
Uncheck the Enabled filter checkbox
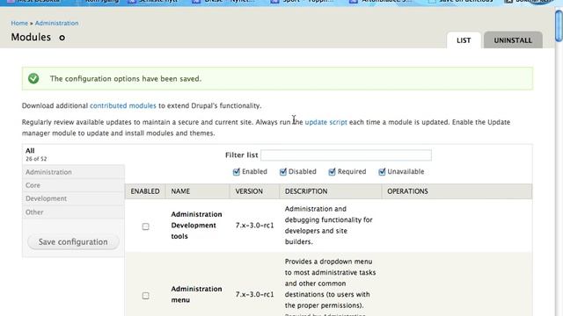237,172
